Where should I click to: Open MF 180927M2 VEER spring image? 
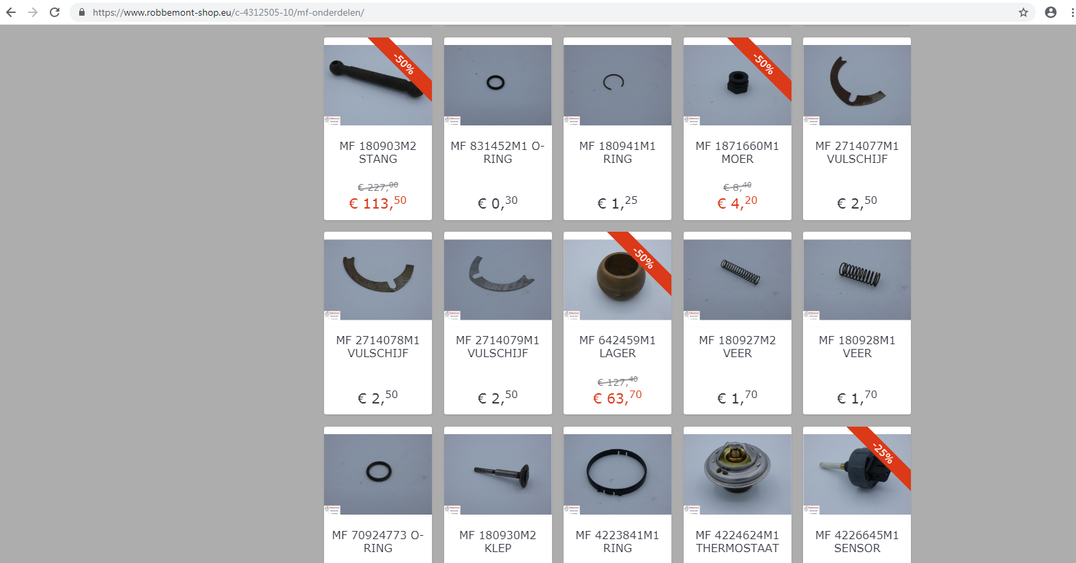737,279
